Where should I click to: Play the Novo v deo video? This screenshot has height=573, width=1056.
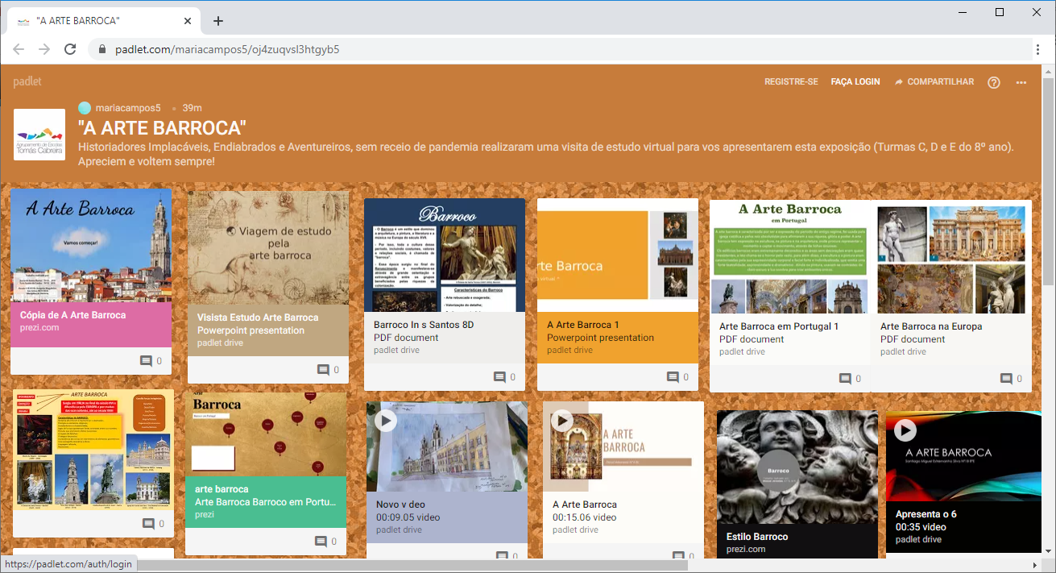pos(386,421)
